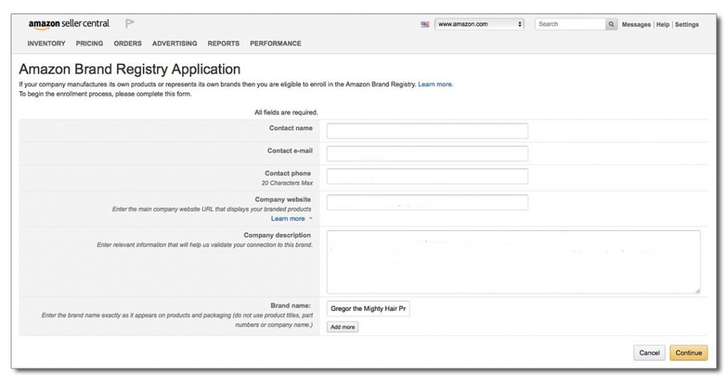Image resolution: width=727 pixels, height=389 pixels.
Task: Click the Brand name field containing Gregor the Mighty
Action: 368,308
